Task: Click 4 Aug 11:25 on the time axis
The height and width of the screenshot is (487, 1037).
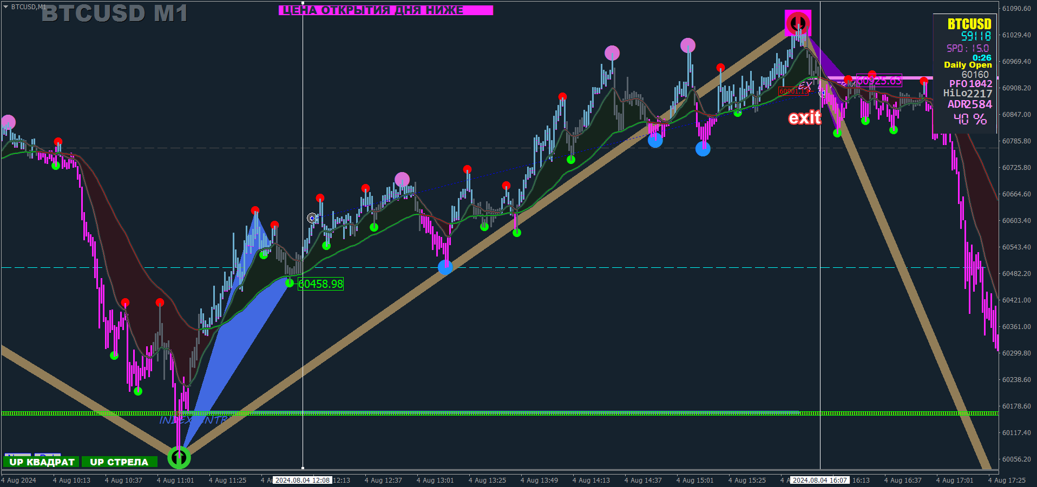Action: coord(227,481)
